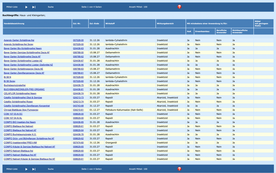Image resolution: width=276 pixels, height=173 pixels.
Task: Open COMPO BIO Insekten-frei Neem link
Action: pos(20,122)
